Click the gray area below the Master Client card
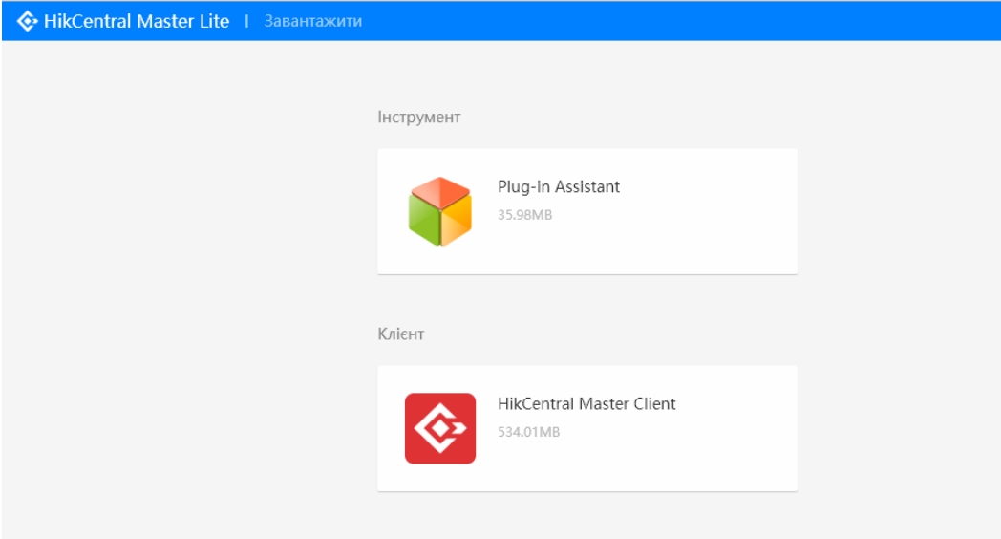 586,516
